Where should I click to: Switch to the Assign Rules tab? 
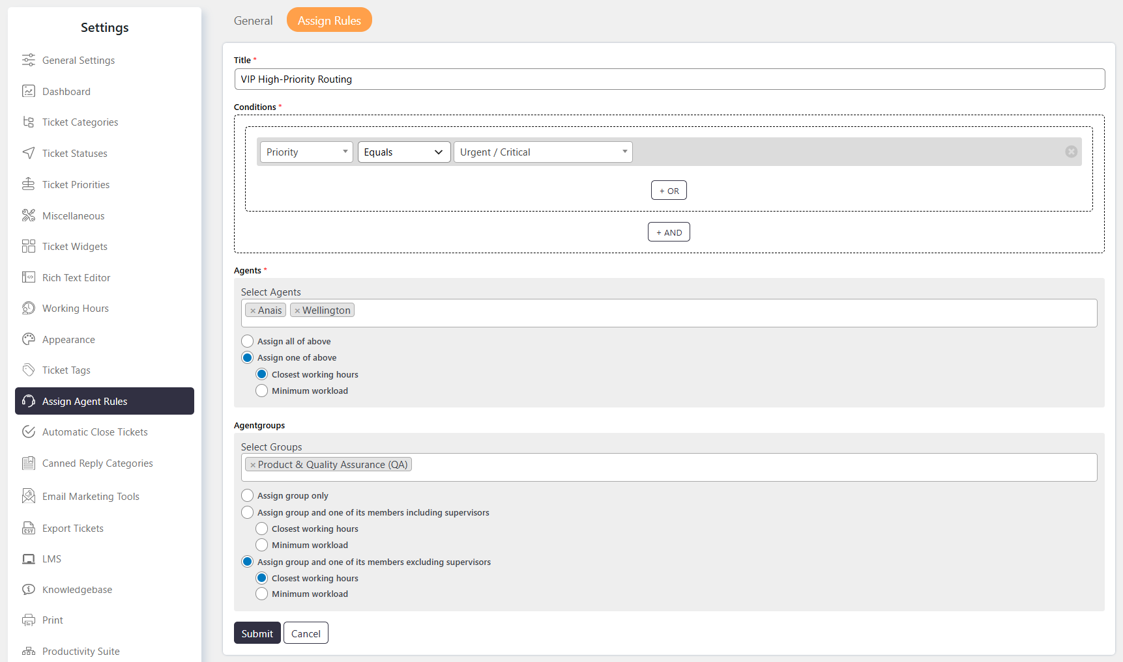pos(329,20)
